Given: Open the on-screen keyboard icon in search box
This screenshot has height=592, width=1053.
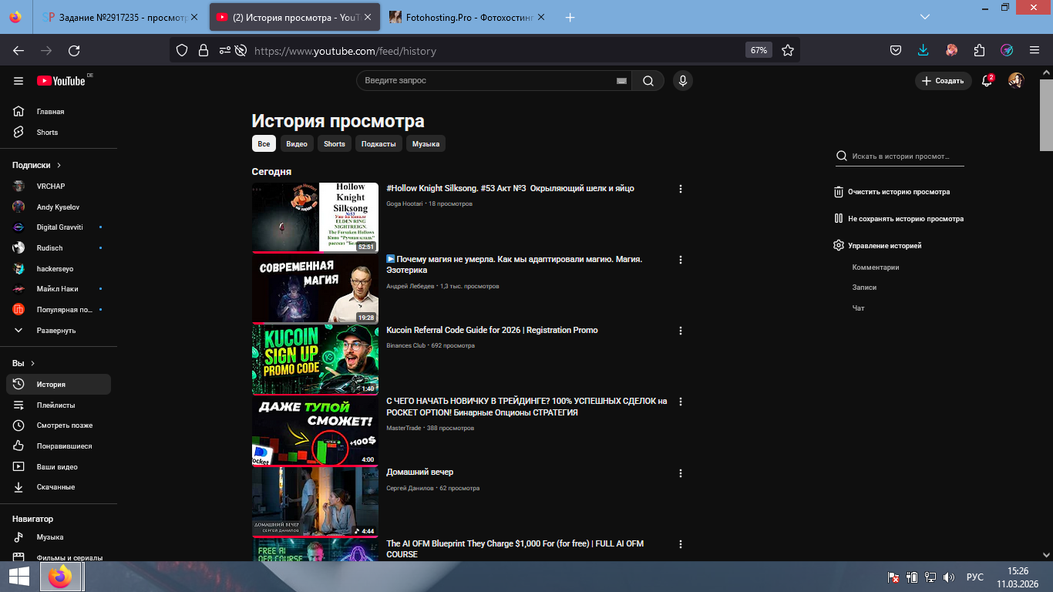Looking at the screenshot, I should pos(621,81).
